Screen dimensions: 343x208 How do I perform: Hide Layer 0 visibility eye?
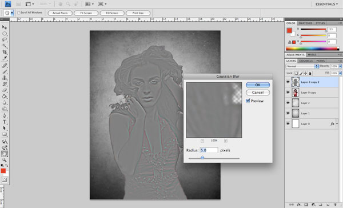click(x=288, y=124)
